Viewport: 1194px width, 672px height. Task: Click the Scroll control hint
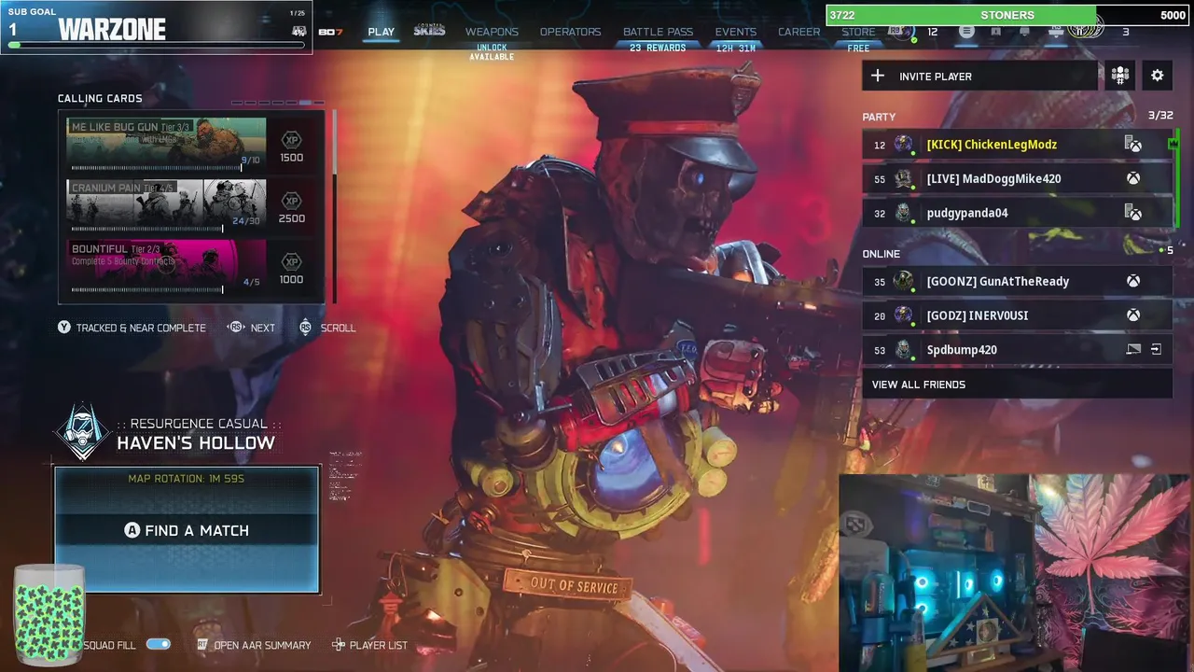point(327,328)
